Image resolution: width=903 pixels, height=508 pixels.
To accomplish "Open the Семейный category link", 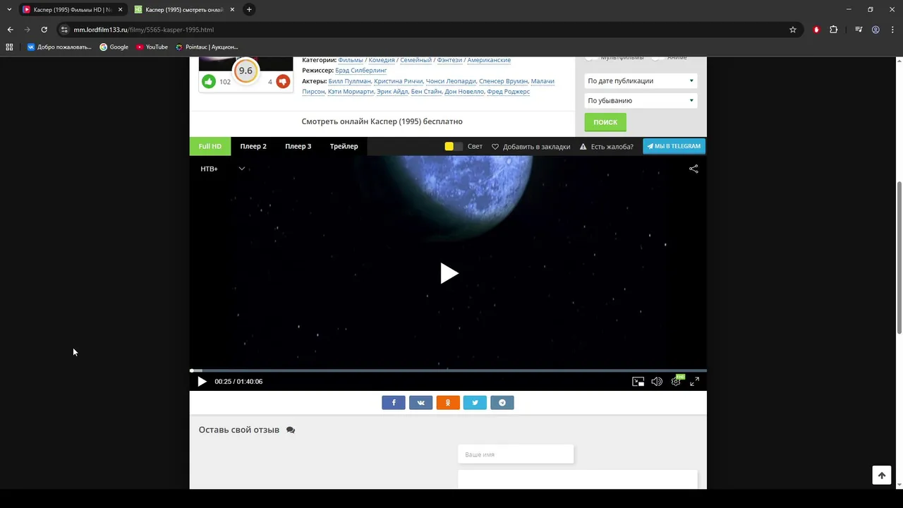I will click(x=416, y=60).
